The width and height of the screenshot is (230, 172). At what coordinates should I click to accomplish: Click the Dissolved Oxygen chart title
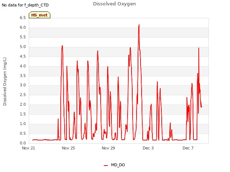click(x=114, y=4)
